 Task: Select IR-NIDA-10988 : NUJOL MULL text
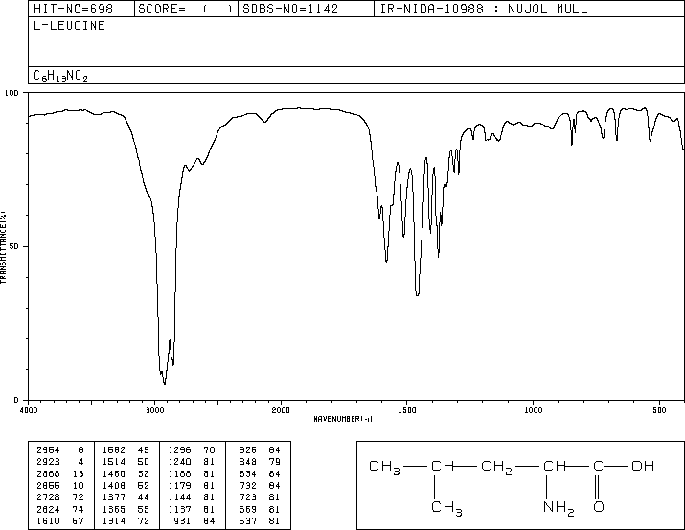(484, 9)
